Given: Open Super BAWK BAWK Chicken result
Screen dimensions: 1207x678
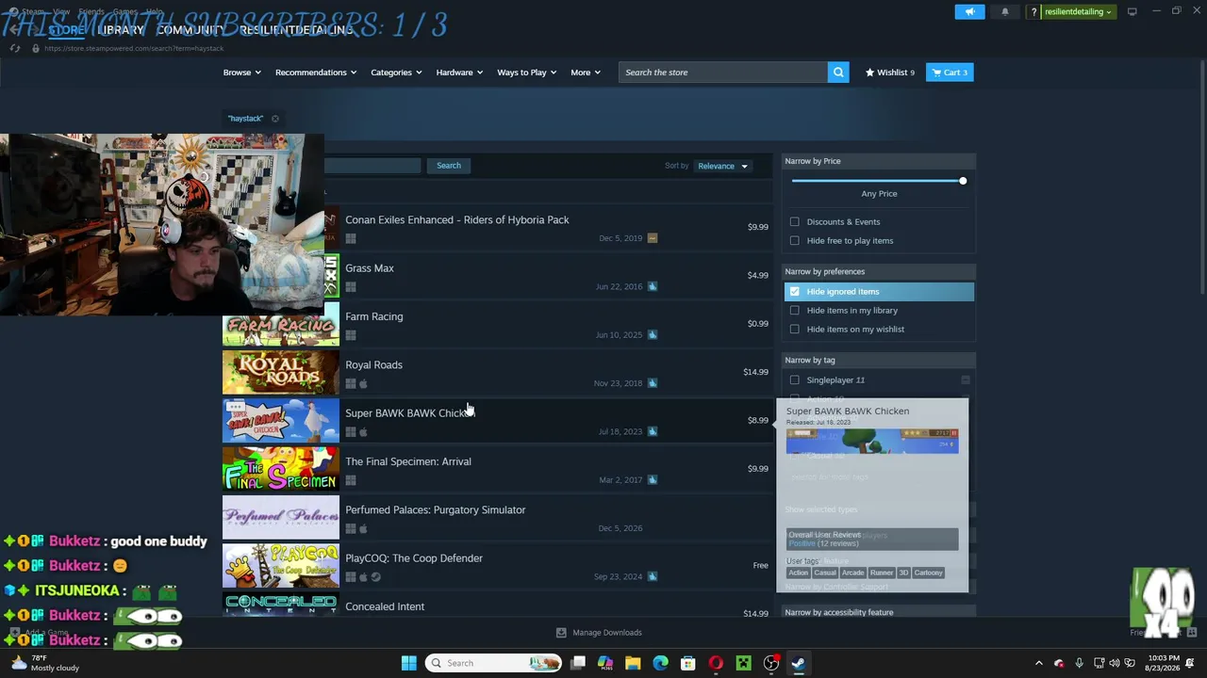Looking at the screenshot, I should coord(498,421).
